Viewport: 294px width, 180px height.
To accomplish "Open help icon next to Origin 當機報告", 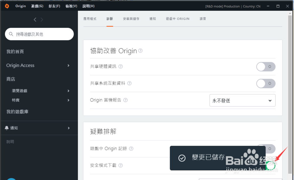I will (x=126, y=100).
